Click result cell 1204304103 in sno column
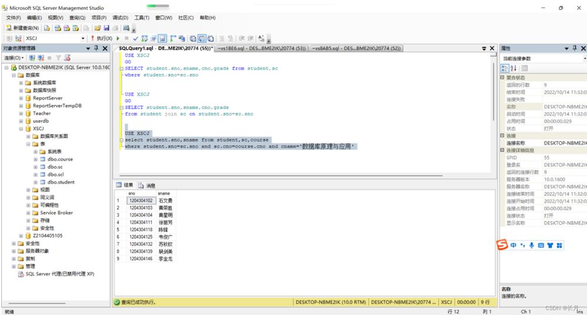This screenshot has width=587, height=315. pos(141,208)
